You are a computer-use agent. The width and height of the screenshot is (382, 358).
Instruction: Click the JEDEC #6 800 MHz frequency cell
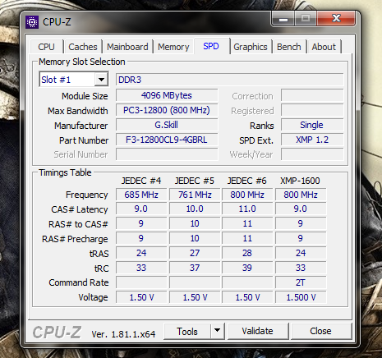click(247, 195)
